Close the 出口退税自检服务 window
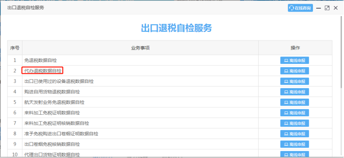Viewport: 344px width, 158px height. point(335,8)
